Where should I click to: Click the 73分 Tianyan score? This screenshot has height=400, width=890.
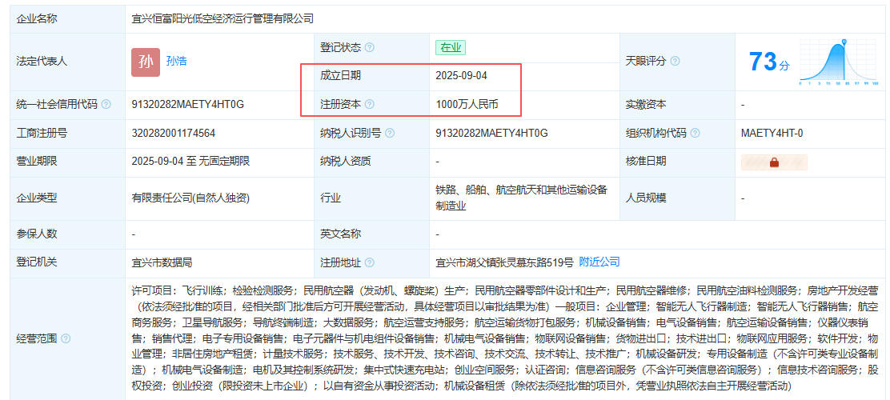tap(769, 62)
